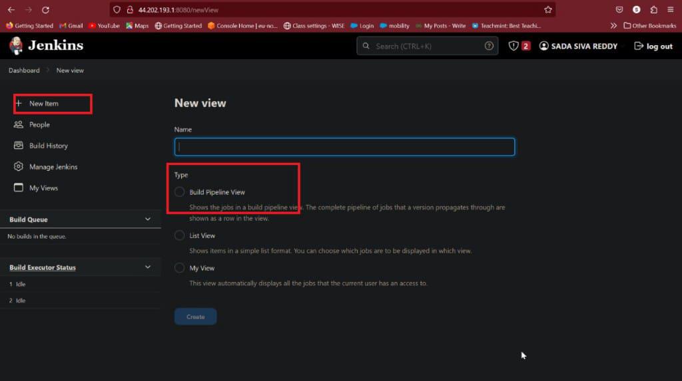Click the search magnifier icon
This screenshot has width=682, height=381.
tap(366, 46)
